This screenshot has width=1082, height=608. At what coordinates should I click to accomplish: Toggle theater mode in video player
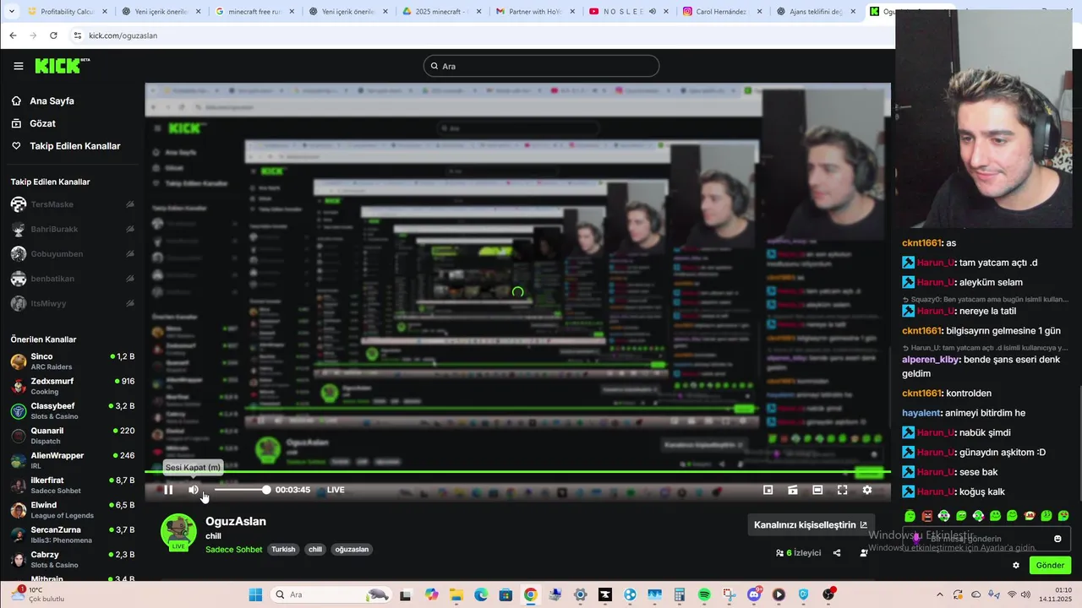tap(817, 490)
